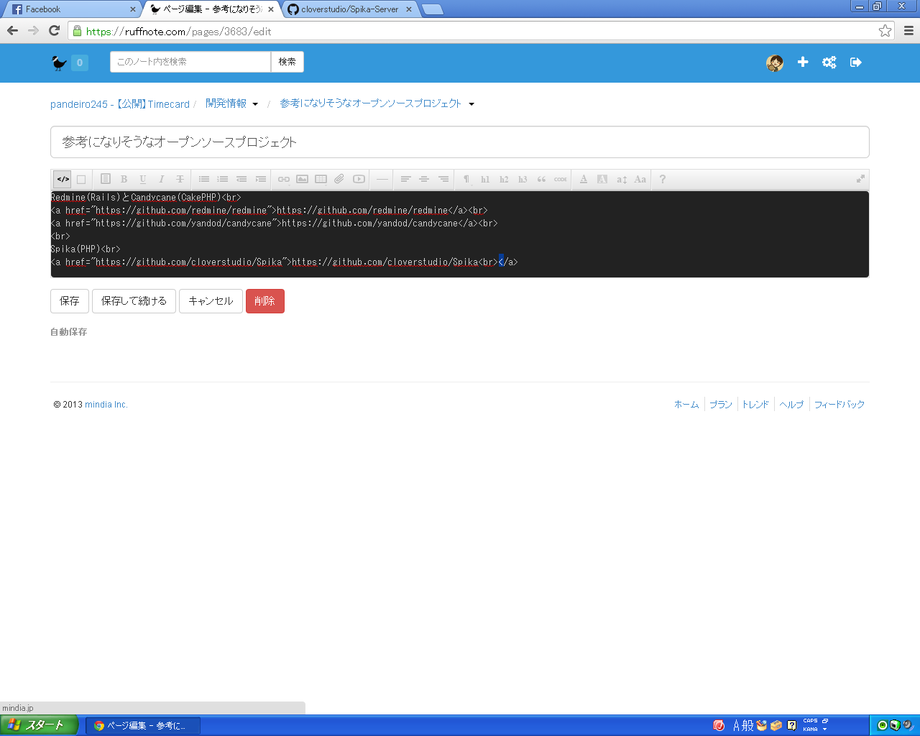
Task: Open the mindia Inc. footer link
Action: click(106, 405)
